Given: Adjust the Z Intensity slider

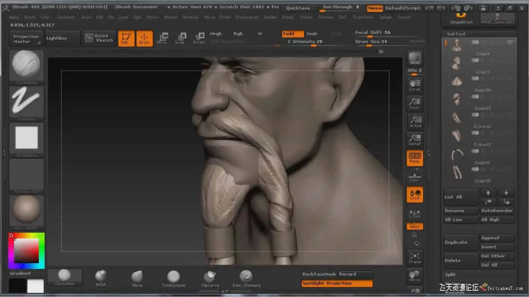Looking at the screenshot, I should [313, 42].
